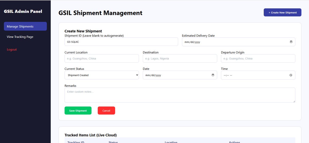Click the Create New Shipment form heading
Screen dimensions: 309x143
83,31
